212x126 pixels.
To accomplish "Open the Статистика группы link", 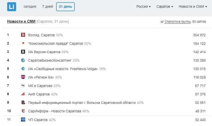I will [178, 22].
